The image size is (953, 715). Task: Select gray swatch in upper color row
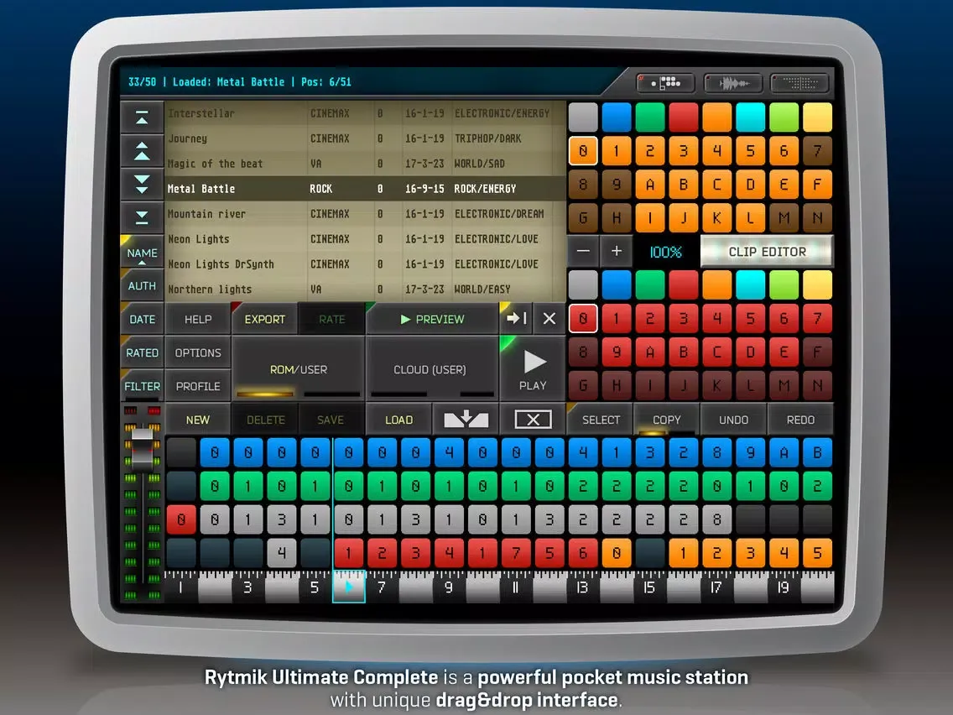click(x=583, y=117)
